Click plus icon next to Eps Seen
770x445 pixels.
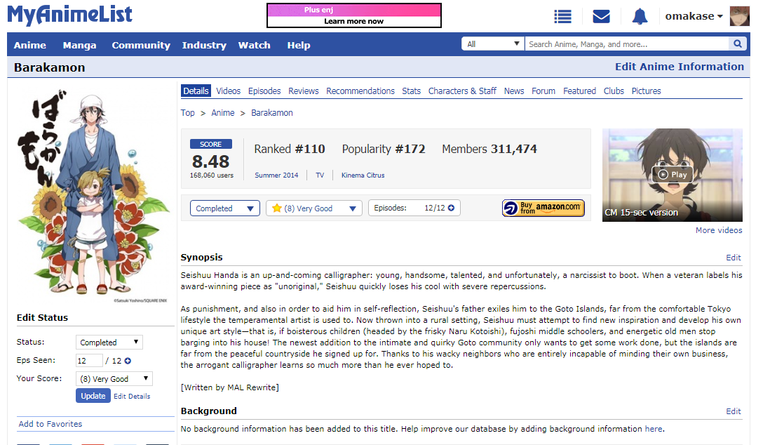[128, 361]
